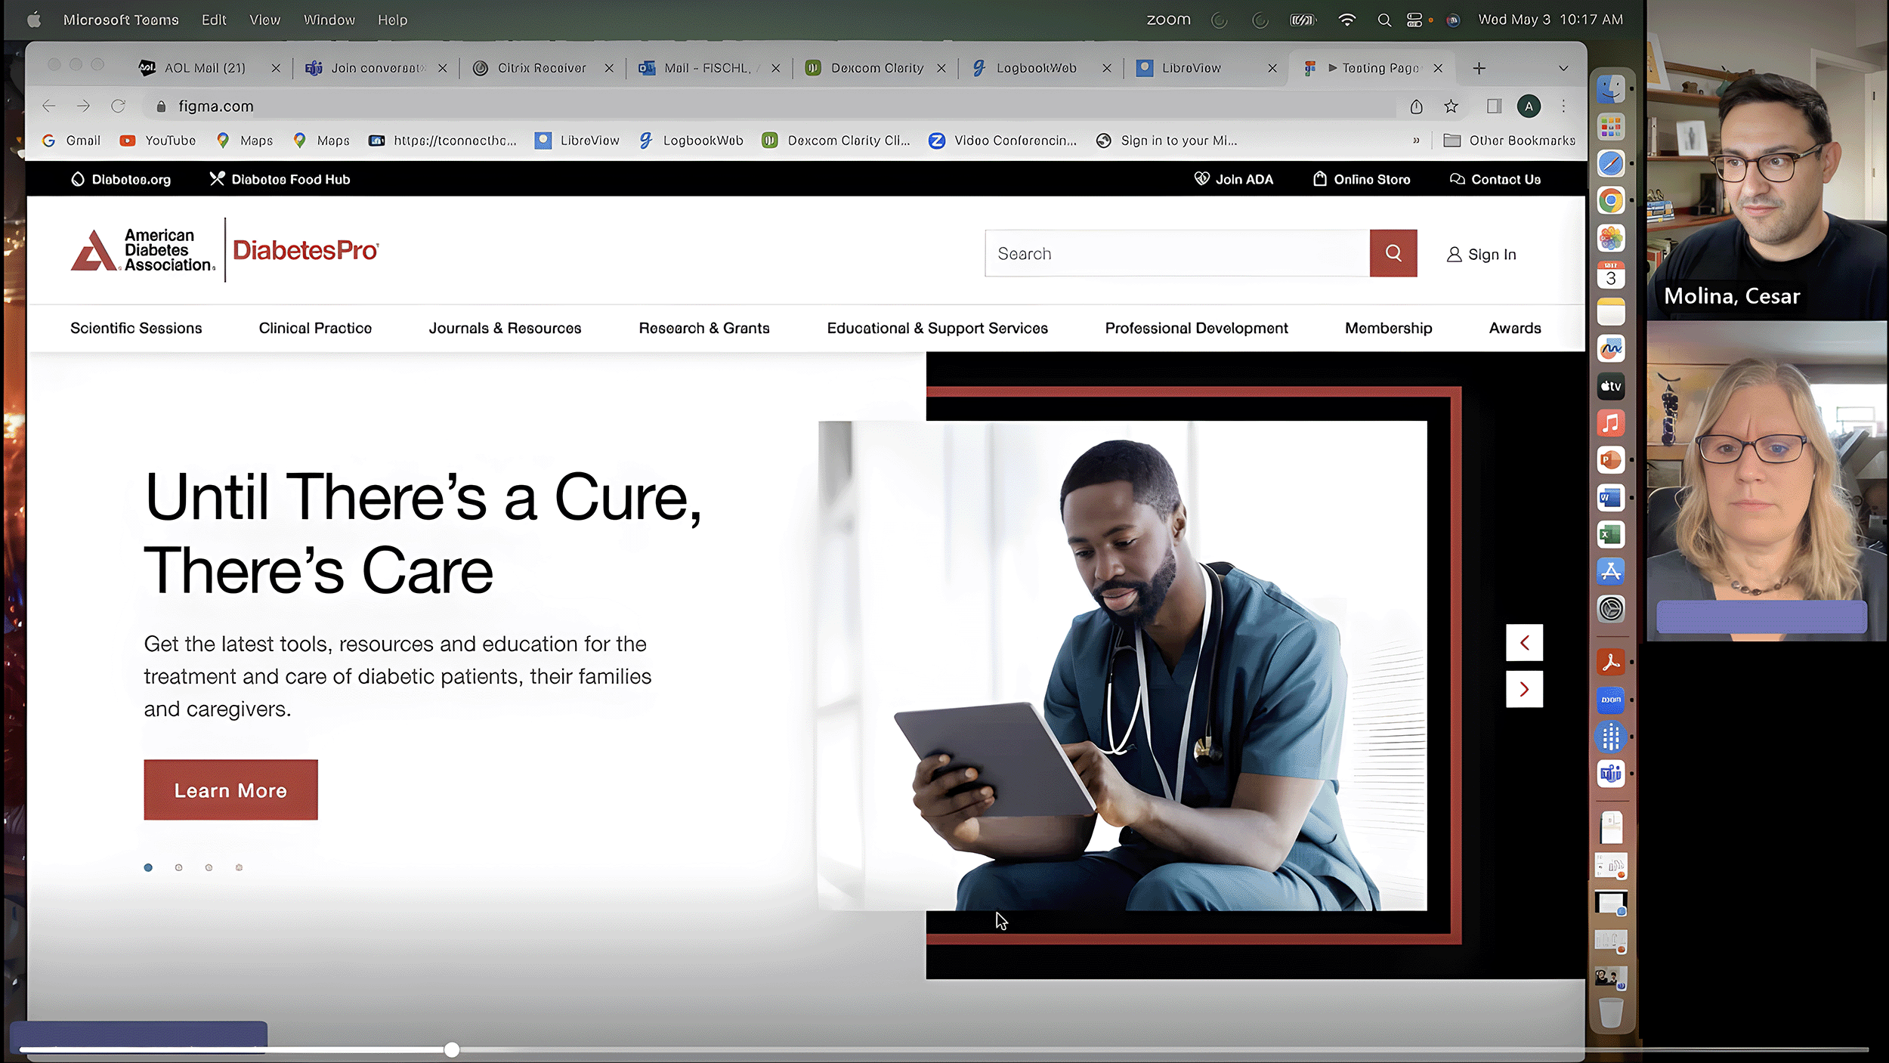Select the third carousel dot indicator
Screen dimensions: 1889x1063
(x=209, y=867)
